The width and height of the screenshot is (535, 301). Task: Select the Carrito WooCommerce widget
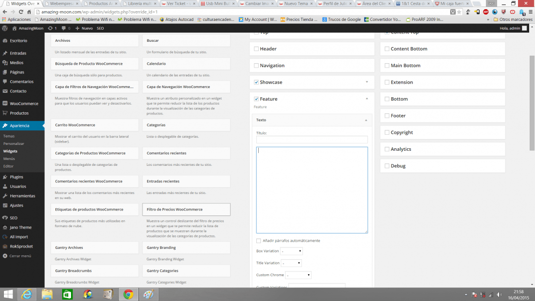tap(95, 125)
